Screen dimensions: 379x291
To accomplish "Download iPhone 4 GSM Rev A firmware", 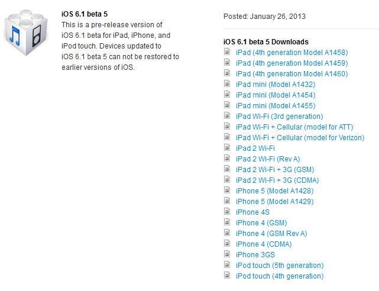I will (271, 233).
